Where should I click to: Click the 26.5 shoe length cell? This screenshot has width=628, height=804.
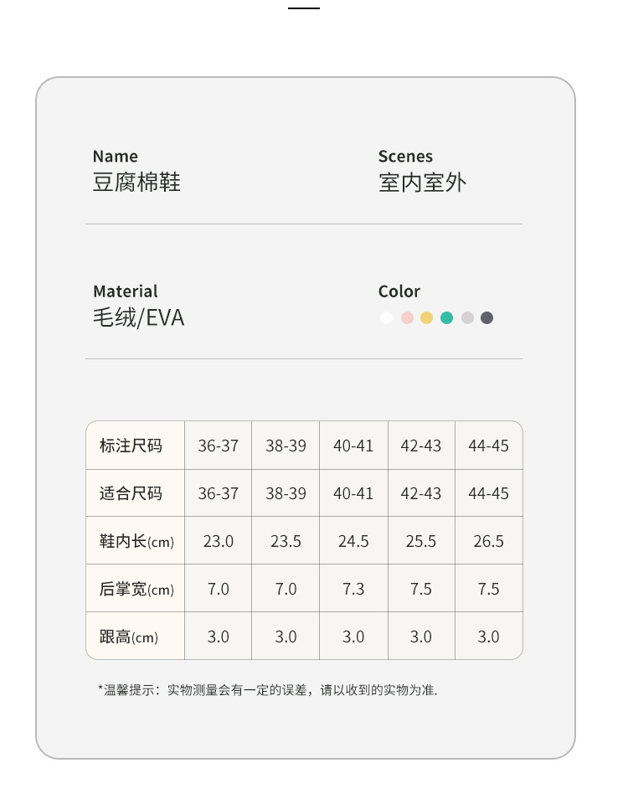click(x=488, y=541)
